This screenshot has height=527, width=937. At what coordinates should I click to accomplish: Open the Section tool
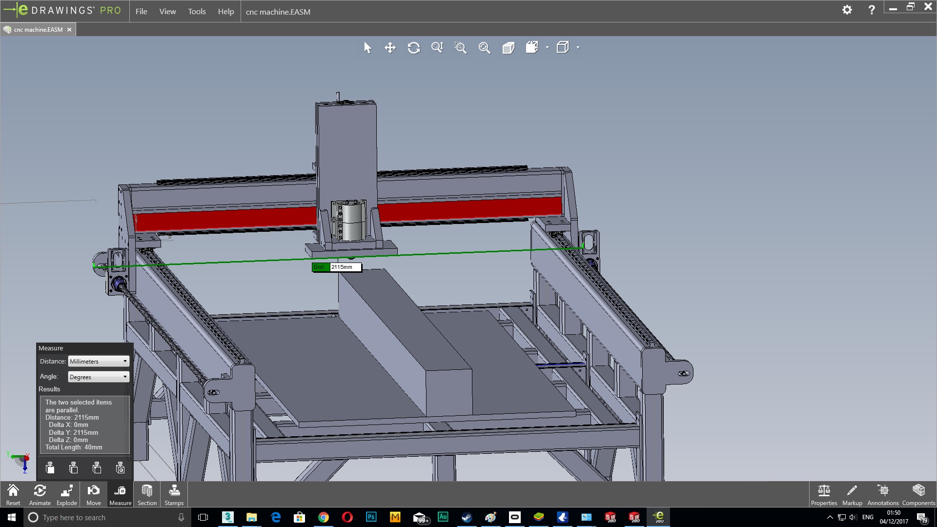tap(147, 495)
